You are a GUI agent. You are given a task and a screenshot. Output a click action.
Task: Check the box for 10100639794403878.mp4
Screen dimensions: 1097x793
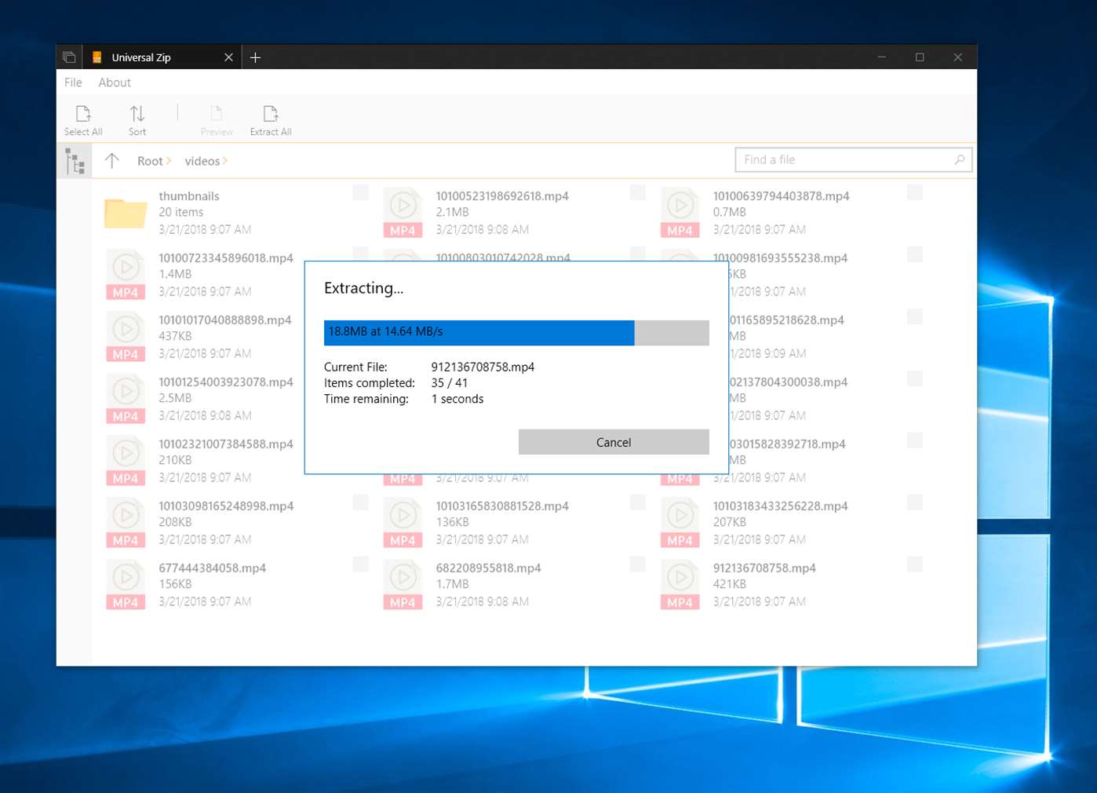point(915,192)
